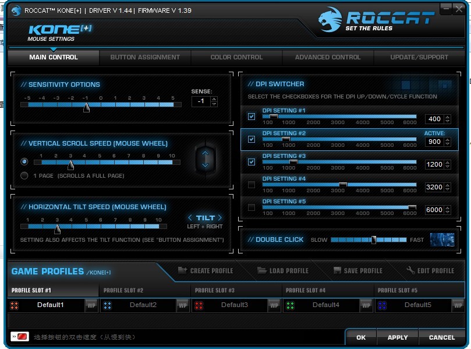Switch to the Button Assignment tab
This screenshot has width=471, height=349.
click(145, 58)
